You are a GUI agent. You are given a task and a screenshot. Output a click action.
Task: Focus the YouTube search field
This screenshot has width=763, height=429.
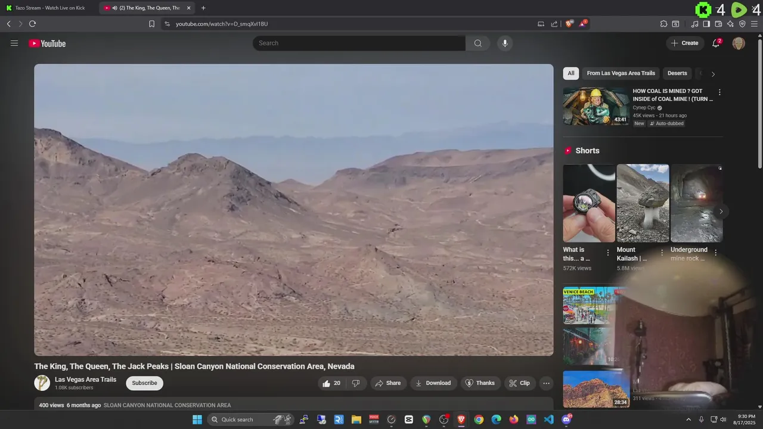coord(359,43)
